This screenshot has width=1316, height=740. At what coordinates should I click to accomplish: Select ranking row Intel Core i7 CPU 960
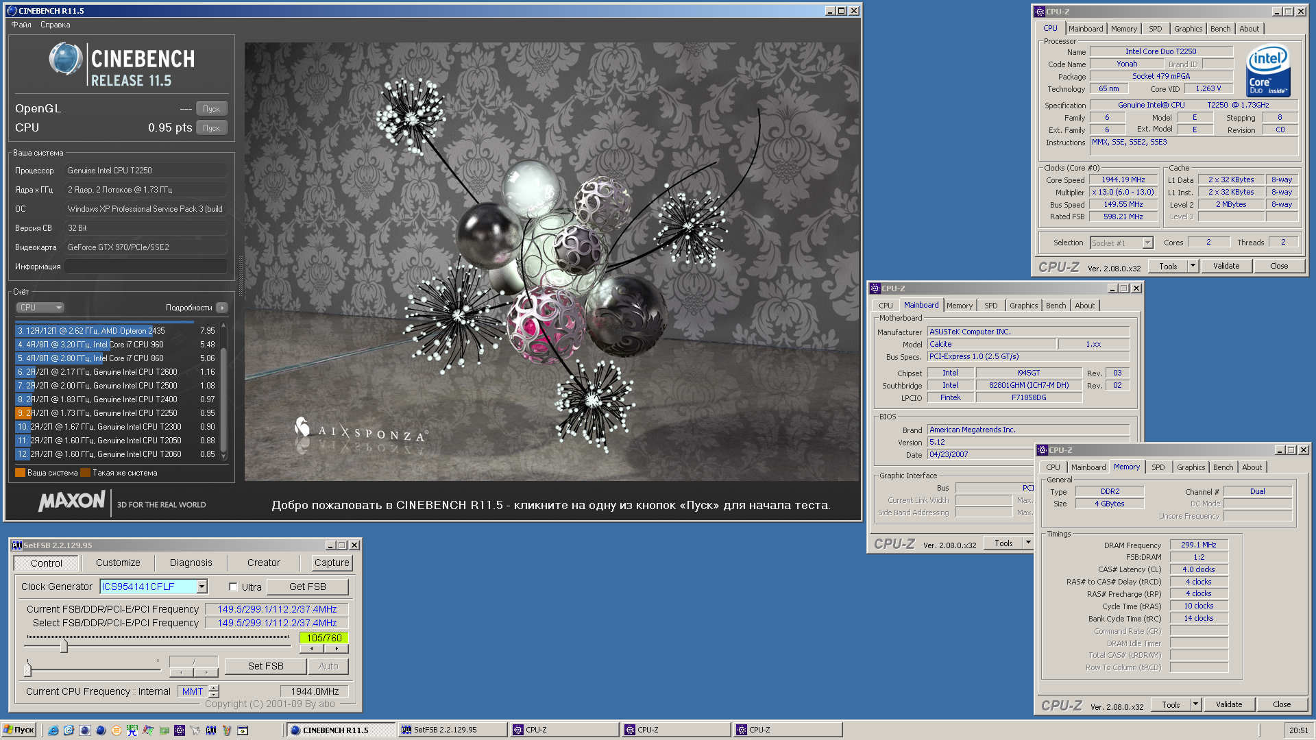117,345
